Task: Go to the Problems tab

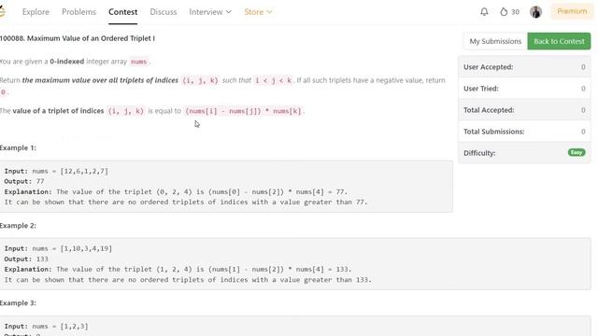Action: pyautogui.click(x=78, y=12)
